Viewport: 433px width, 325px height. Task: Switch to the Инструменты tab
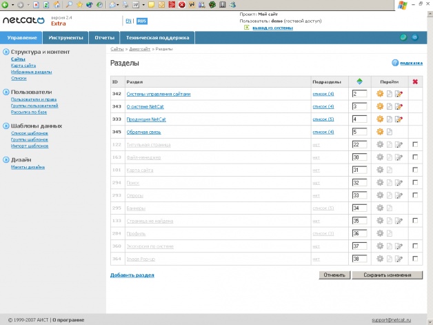66,37
